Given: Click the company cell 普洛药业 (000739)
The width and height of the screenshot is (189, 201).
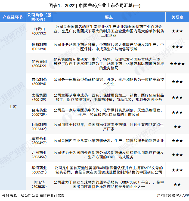Looking at the screenshot, I should [x=39, y=112].
